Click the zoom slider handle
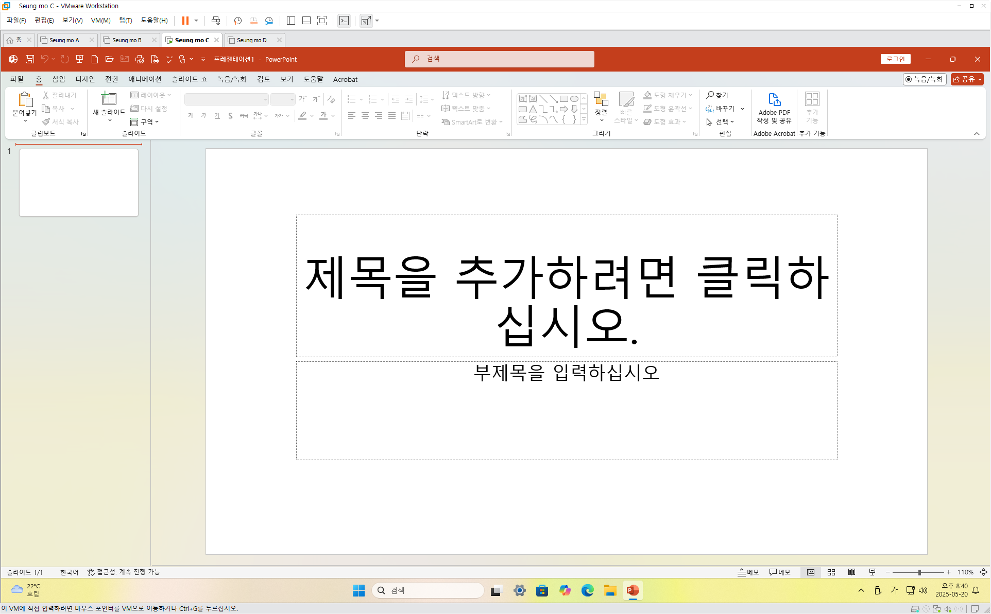Viewport: 991px width, 614px height. [x=919, y=572]
